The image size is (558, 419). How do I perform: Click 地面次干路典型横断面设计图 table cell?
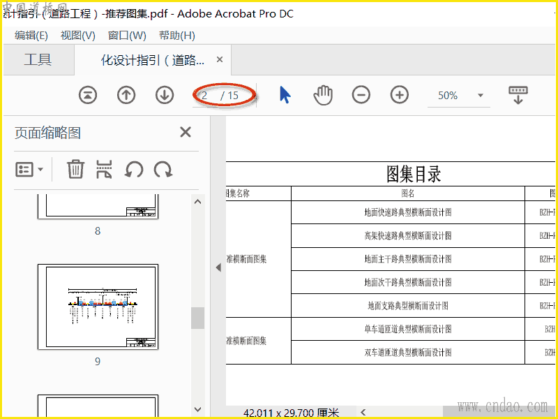408,282
